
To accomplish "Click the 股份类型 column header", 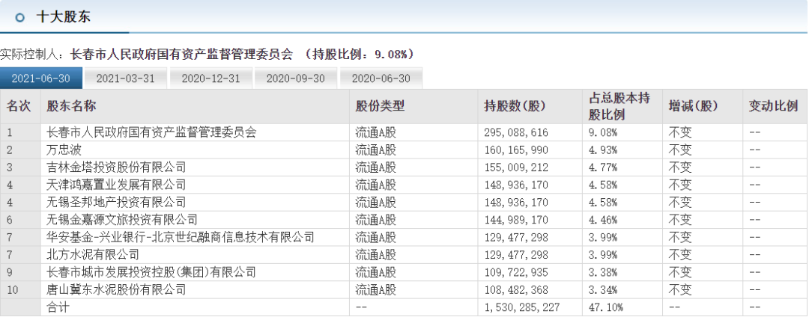I will (x=380, y=106).
